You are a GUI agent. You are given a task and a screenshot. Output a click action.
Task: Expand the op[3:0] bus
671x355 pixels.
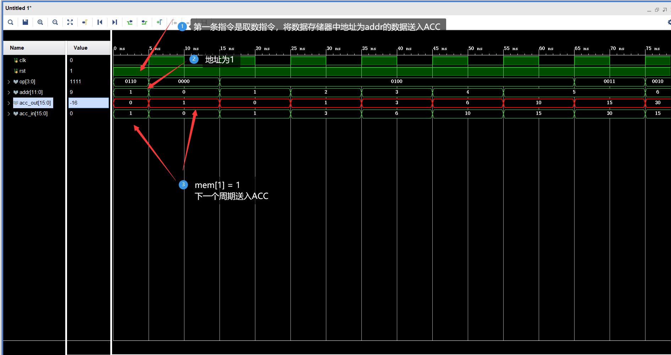pos(9,82)
